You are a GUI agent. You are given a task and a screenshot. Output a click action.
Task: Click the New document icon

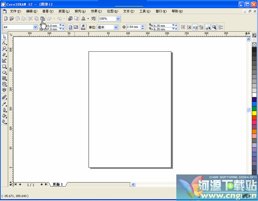coord(6,18)
